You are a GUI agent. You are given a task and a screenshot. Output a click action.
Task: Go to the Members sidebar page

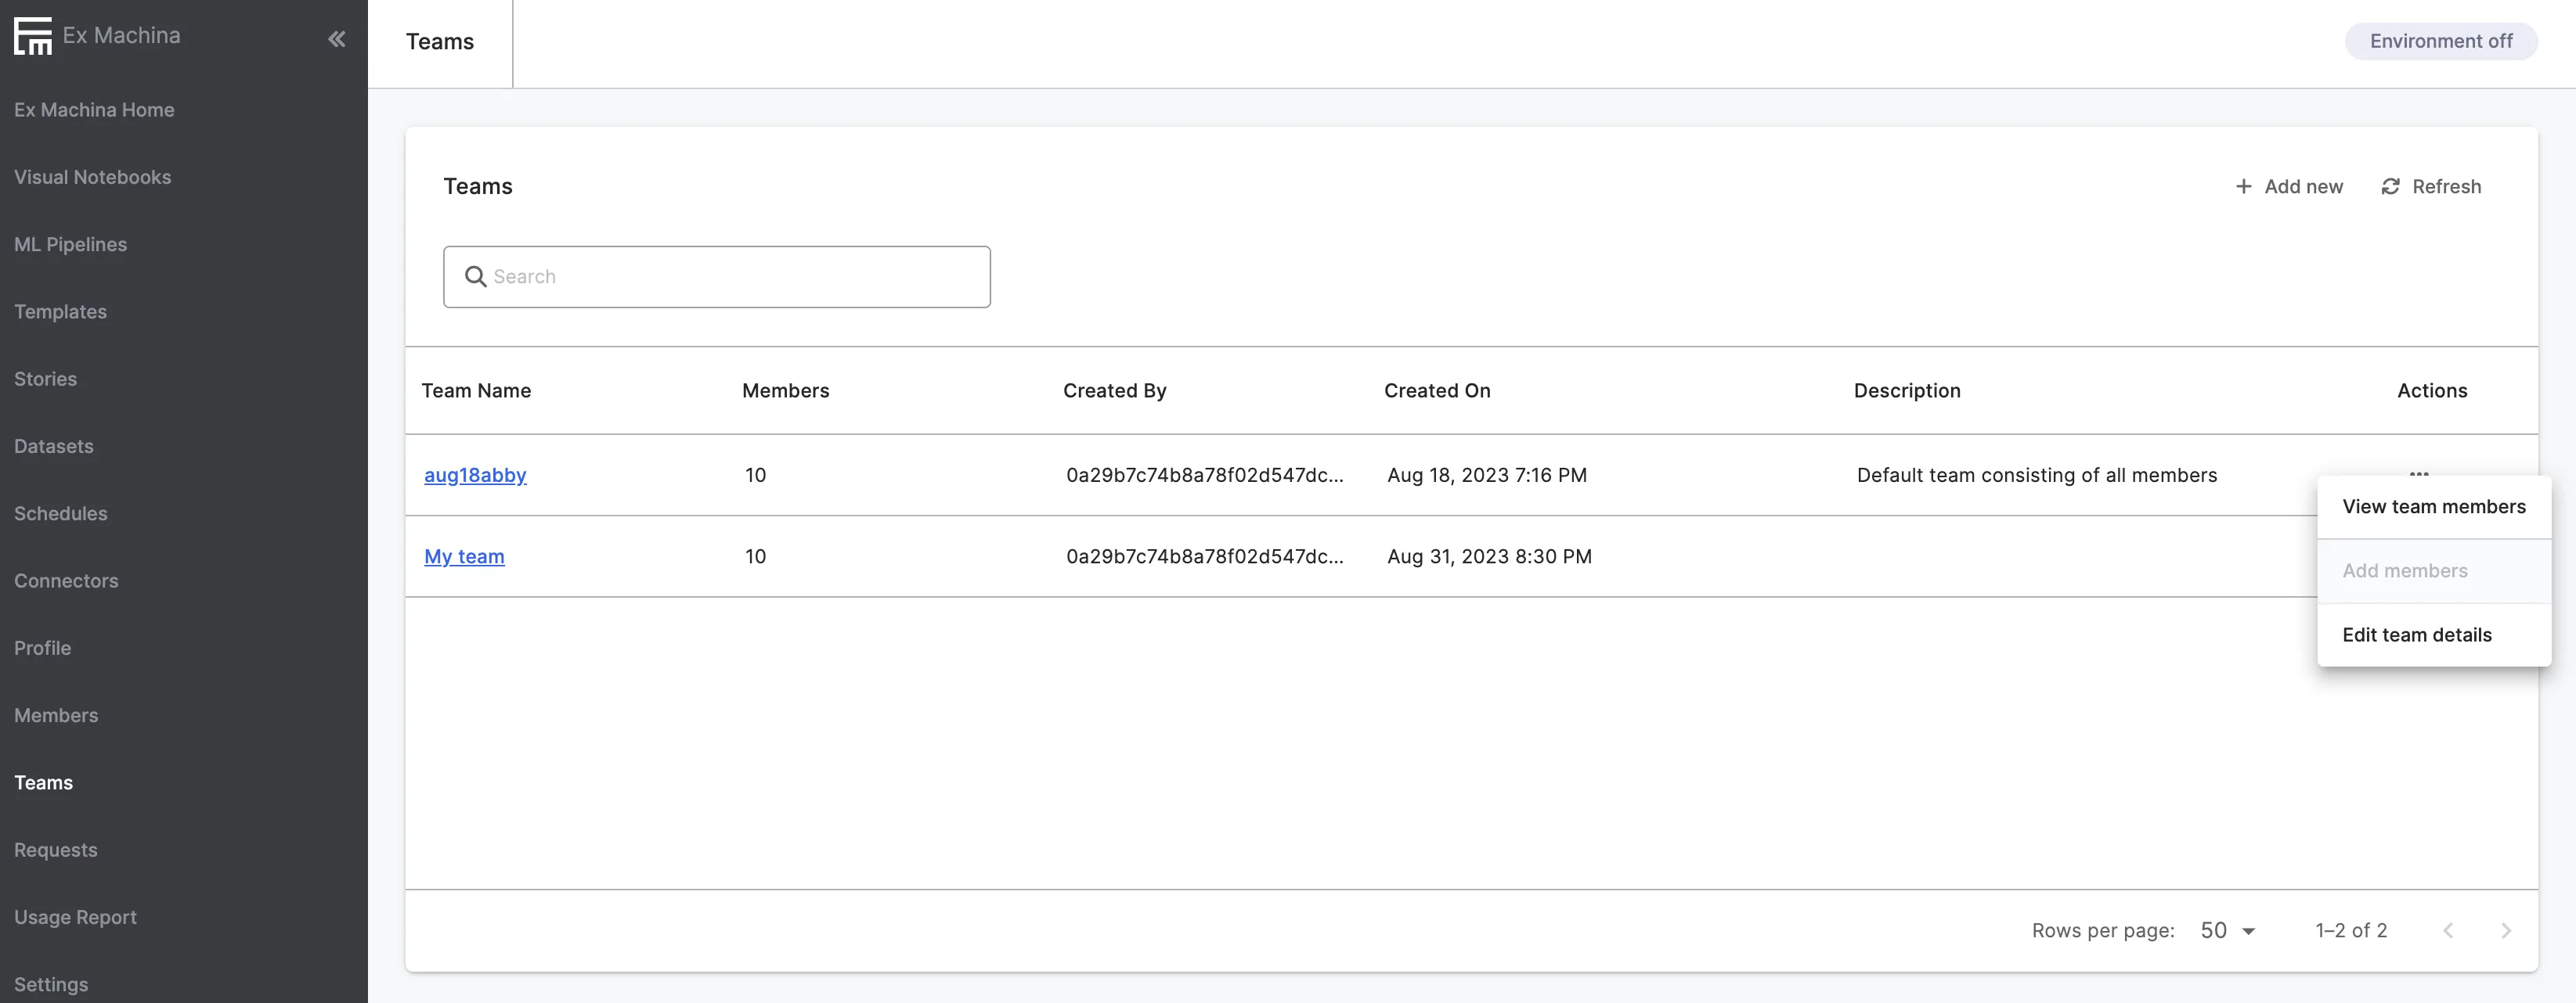coord(56,715)
